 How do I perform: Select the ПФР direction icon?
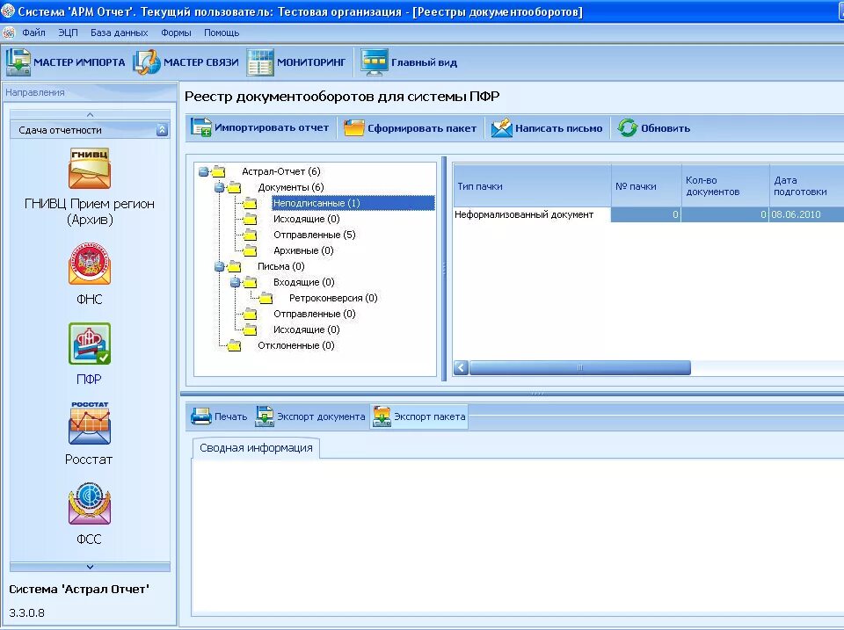coord(90,344)
